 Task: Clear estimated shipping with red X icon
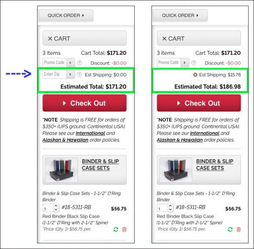195,75
